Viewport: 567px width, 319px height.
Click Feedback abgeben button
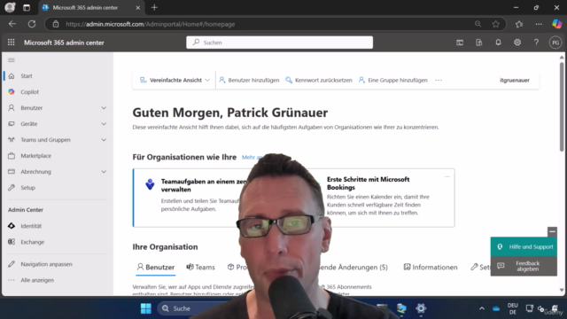tap(524, 266)
